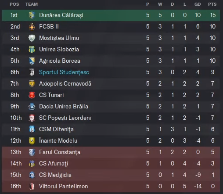Click the Dunărea Călăraşi club crest
Viewport: 223px width, 194px height.
pyautogui.click(x=32, y=15)
